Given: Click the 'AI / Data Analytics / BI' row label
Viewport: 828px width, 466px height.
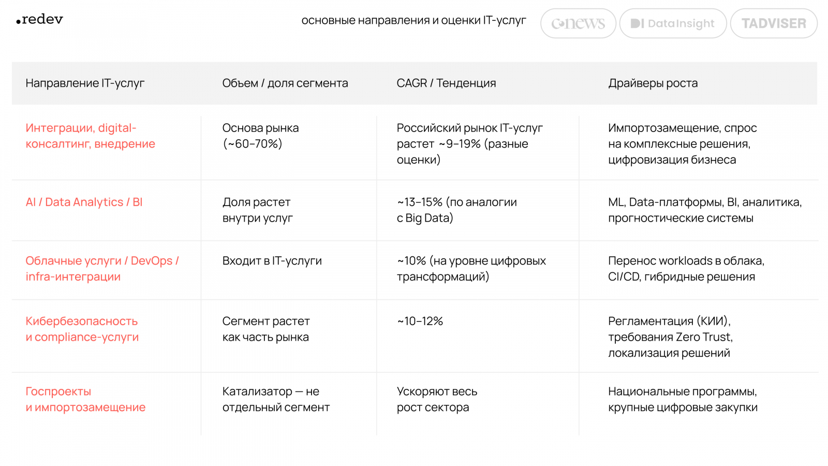Looking at the screenshot, I should pyautogui.click(x=84, y=202).
